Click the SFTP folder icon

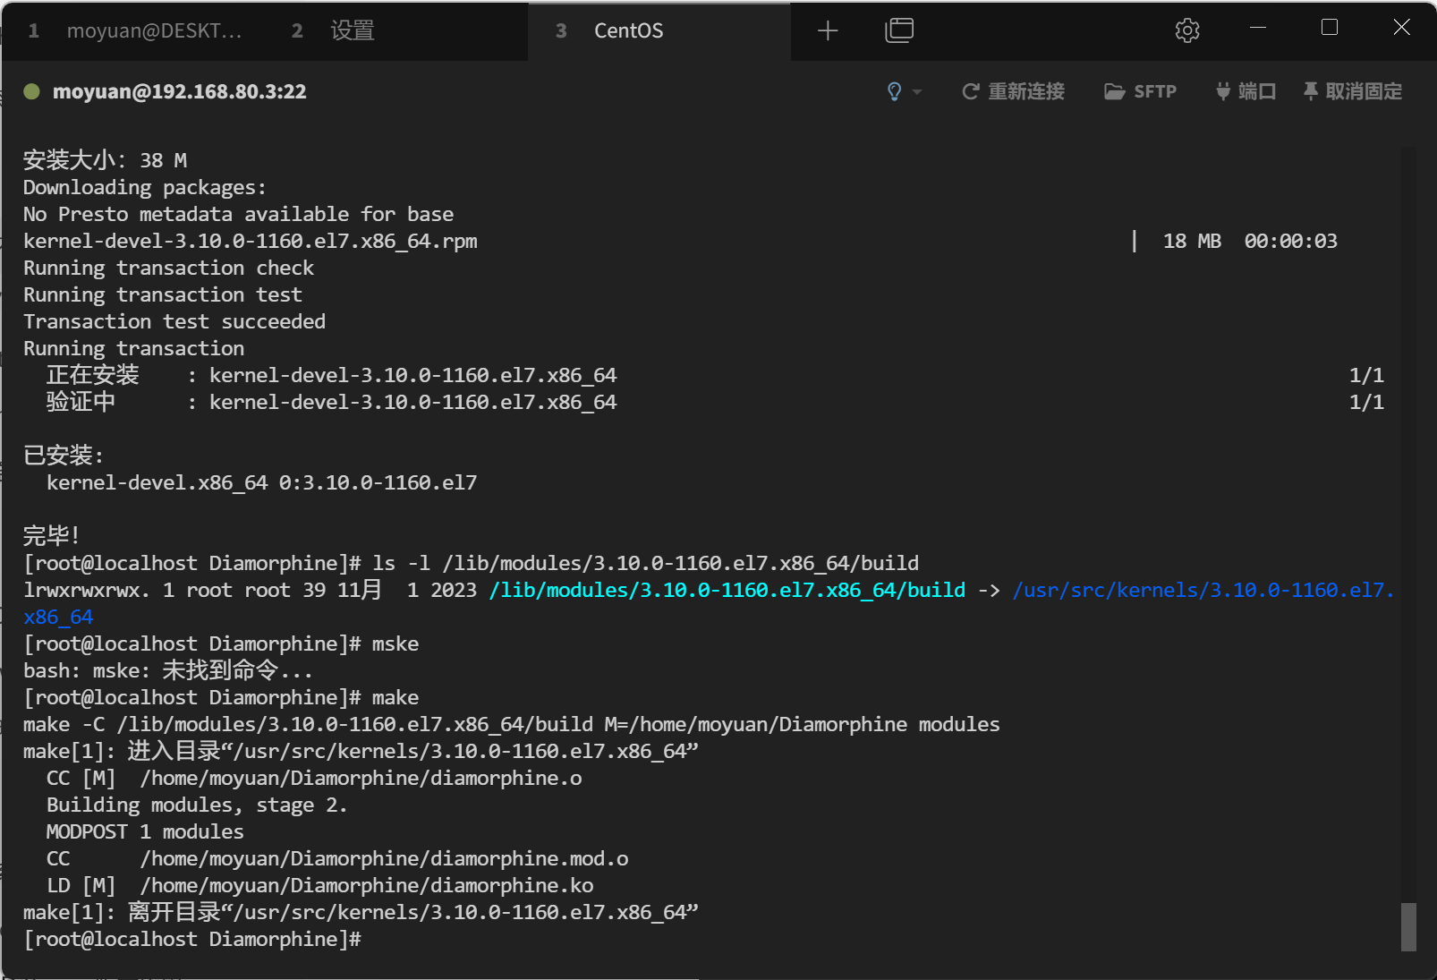1114,91
